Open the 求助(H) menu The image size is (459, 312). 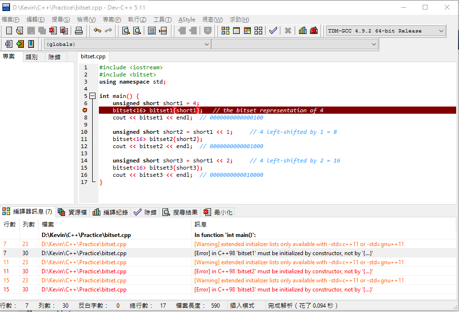tap(239, 20)
